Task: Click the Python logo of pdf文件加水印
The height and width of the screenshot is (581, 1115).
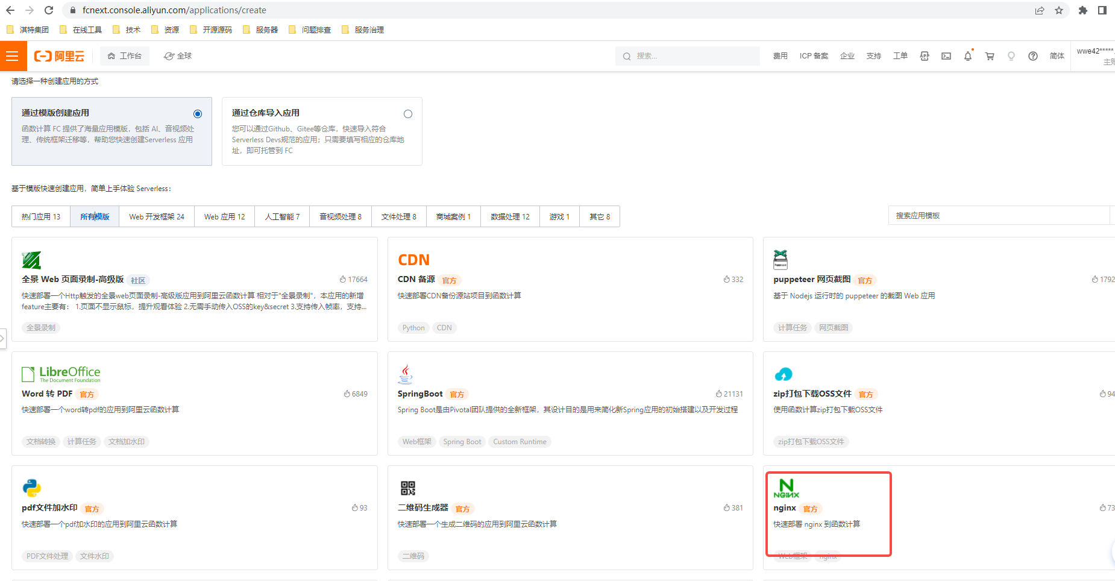Action: click(31, 488)
